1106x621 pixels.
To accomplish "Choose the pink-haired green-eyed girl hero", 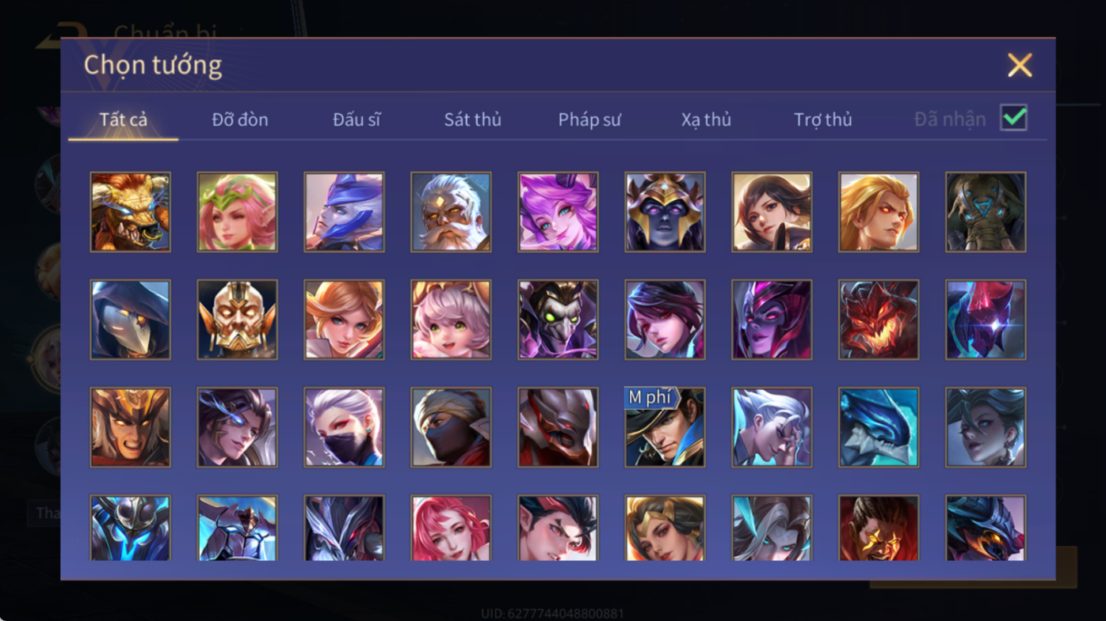I will tap(451, 320).
